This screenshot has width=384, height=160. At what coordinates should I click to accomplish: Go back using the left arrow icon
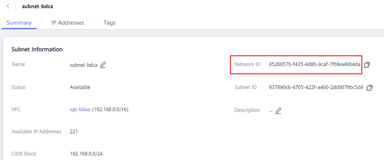(8, 7)
